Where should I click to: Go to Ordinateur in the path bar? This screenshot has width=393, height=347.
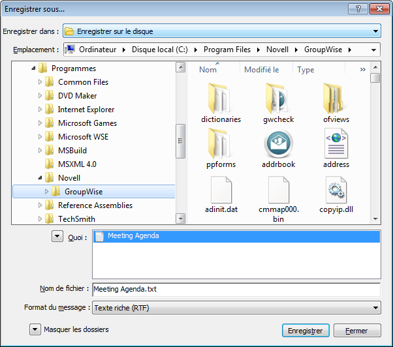[x=98, y=50]
